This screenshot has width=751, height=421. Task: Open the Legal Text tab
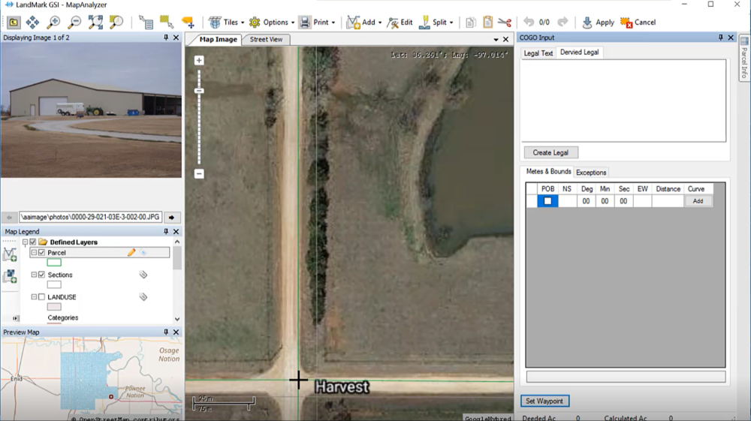(538, 53)
